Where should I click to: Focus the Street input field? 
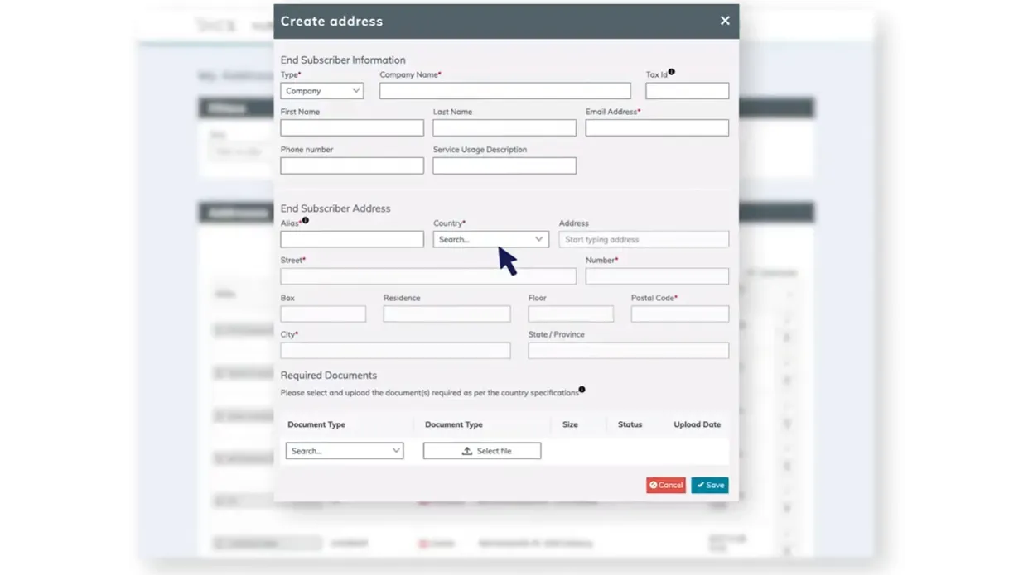(x=427, y=276)
